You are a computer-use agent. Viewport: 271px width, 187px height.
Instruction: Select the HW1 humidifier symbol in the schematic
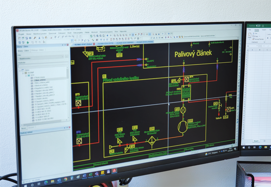(x=186, y=93)
